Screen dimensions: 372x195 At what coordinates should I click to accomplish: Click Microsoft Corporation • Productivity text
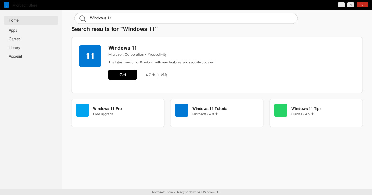[x=138, y=54]
